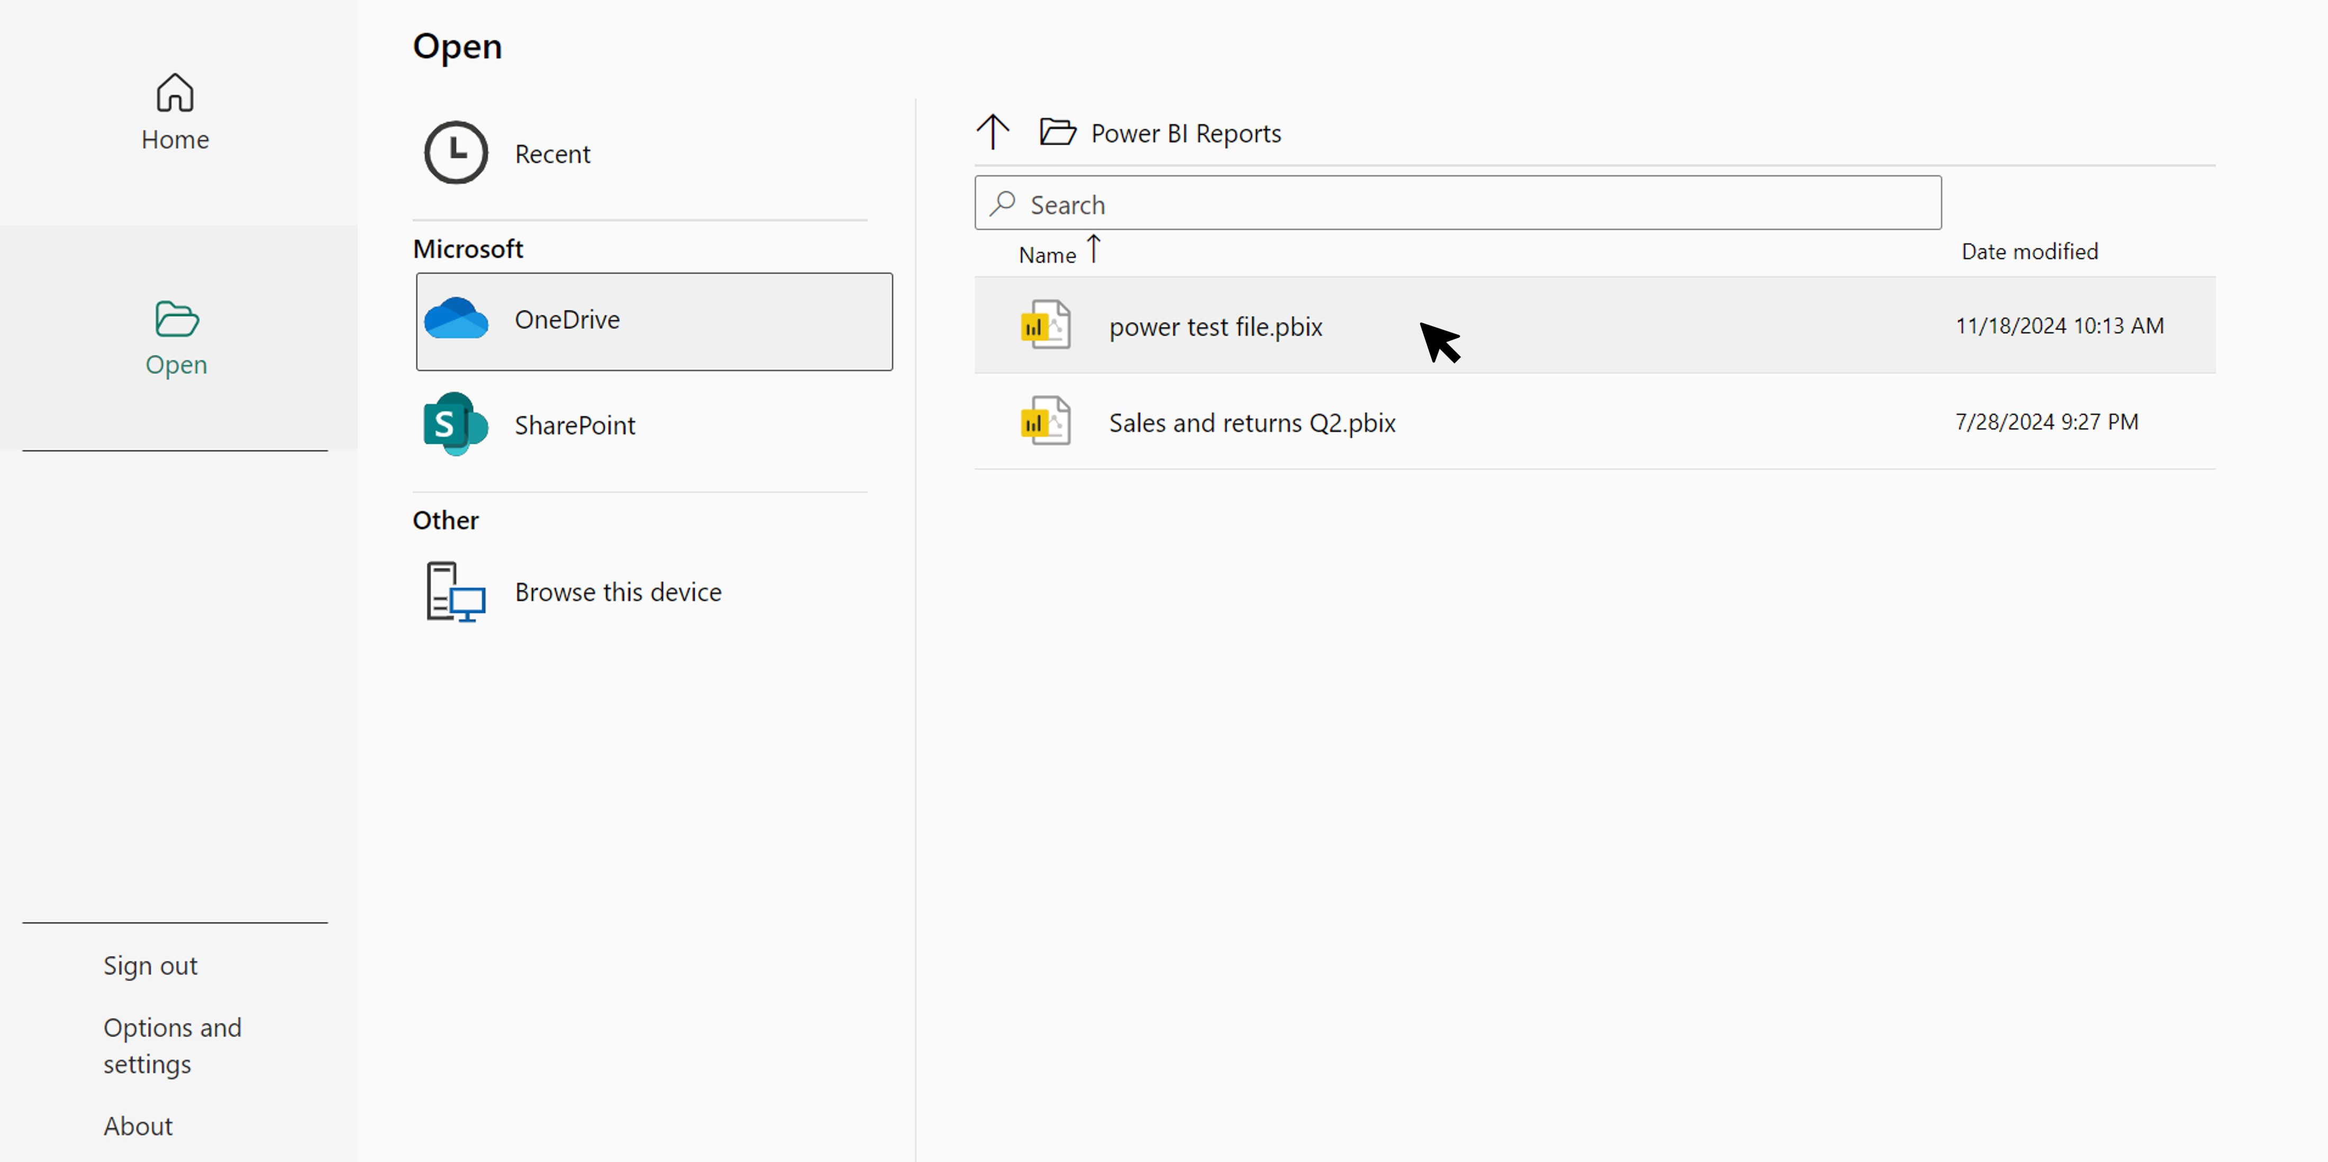This screenshot has width=2328, height=1162.
Task: Click the search magnifier icon
Action: [1002, 203]
